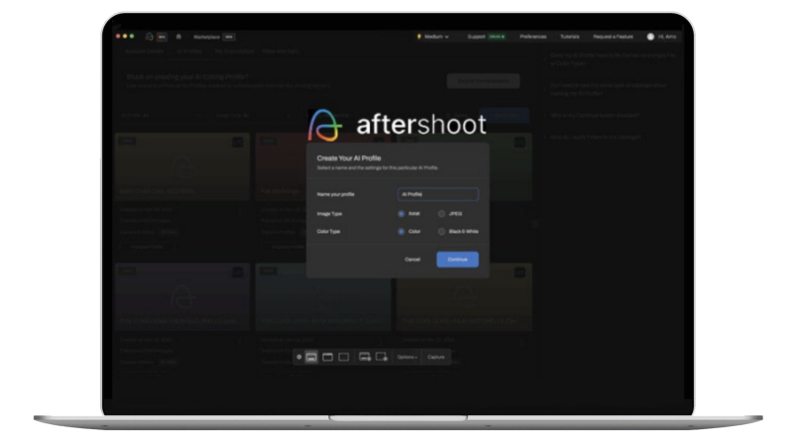Switch to the Account Details tab
792x445 pixels.
click(x=144, y=52)
